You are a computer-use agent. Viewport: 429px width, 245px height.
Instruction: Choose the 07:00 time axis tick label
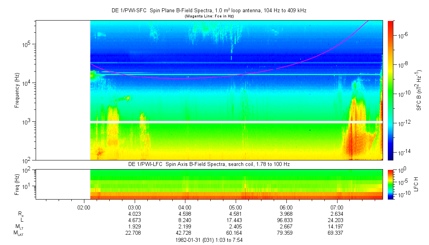click(x=337, y=207)
